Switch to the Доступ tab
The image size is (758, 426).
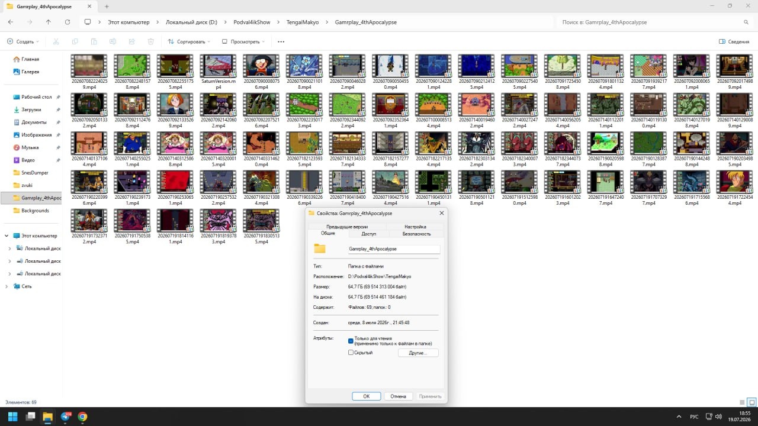tap(369, 234)
